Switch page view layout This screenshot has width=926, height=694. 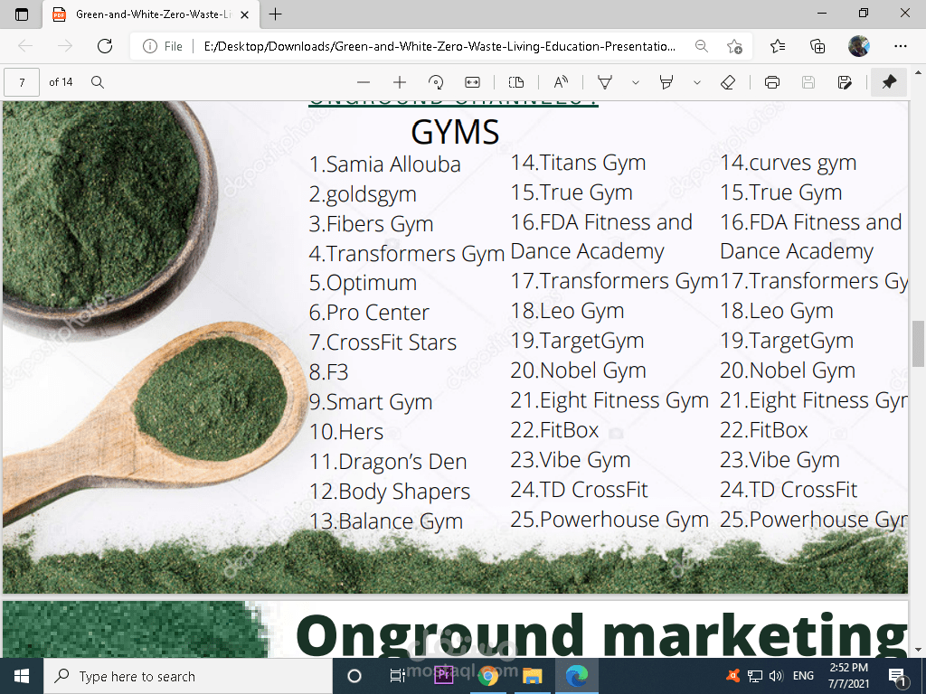[516, 82]
